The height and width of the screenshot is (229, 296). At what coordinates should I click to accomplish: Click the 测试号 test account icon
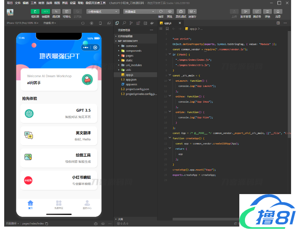pyautogui.click(x=257, y=12)
